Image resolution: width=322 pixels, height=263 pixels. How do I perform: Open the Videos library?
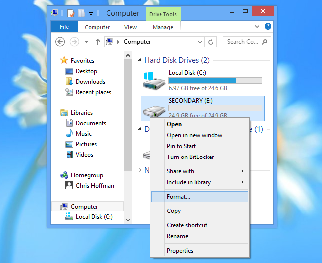click(84, 155)
